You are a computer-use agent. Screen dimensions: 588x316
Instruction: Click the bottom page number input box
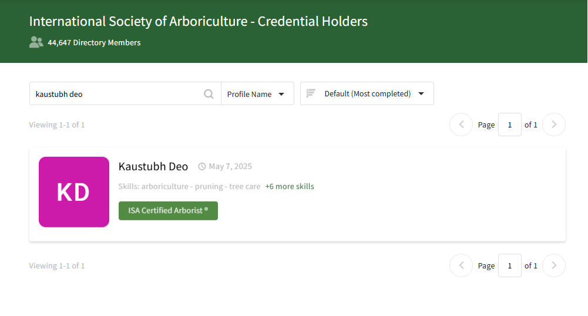509,265
